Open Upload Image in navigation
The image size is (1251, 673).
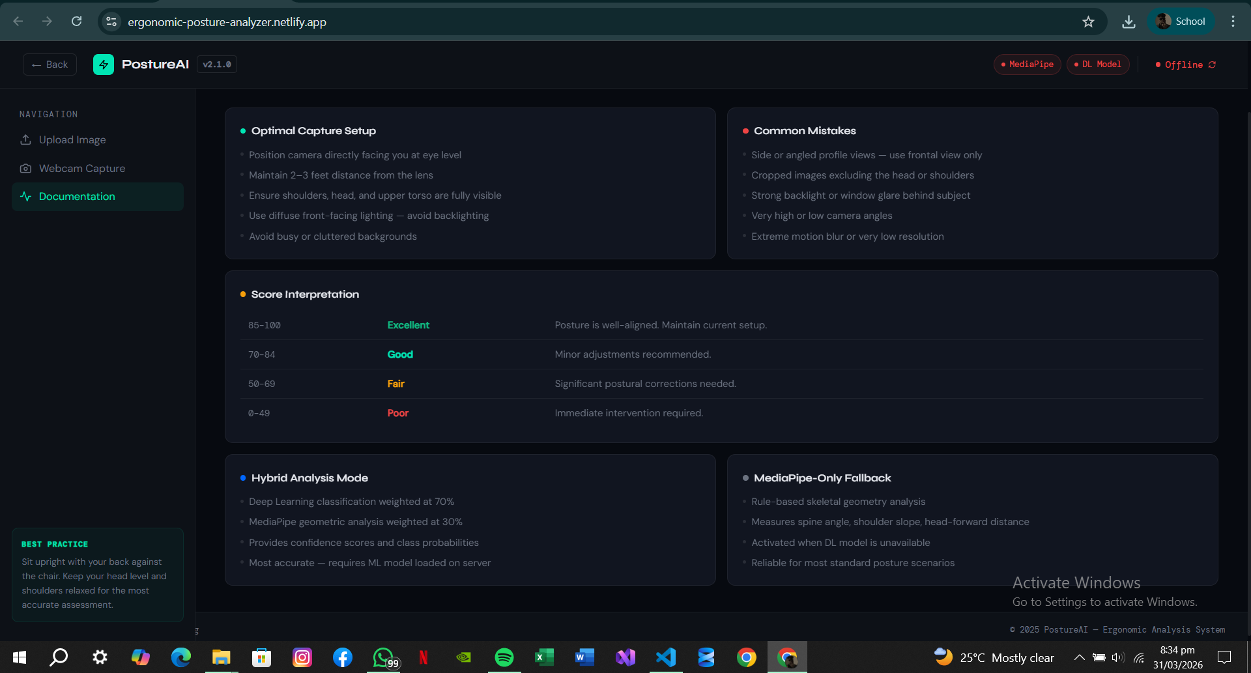tap(72, 140)
